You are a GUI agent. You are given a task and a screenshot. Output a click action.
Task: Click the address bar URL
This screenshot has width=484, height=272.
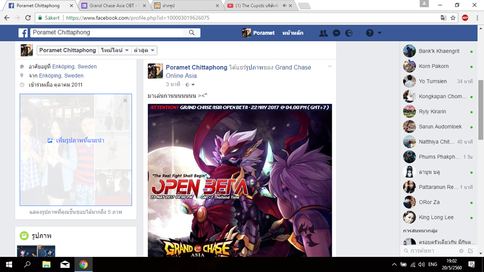point(138,18)
